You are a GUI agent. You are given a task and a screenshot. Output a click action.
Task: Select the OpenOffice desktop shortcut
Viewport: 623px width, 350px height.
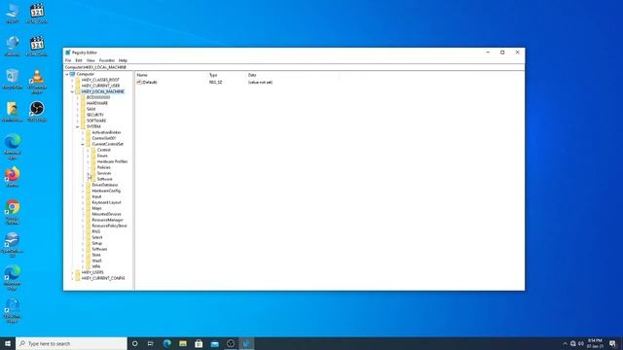pyautogui.click(x=13, y=245)
